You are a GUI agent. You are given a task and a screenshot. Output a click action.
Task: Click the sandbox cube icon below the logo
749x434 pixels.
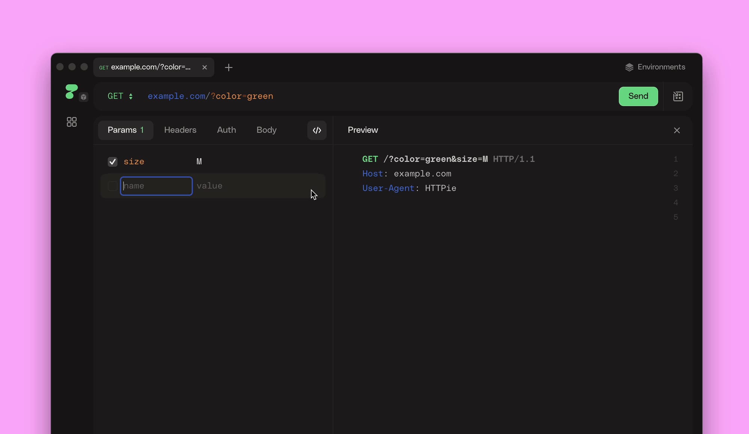[x=84, y=97]
